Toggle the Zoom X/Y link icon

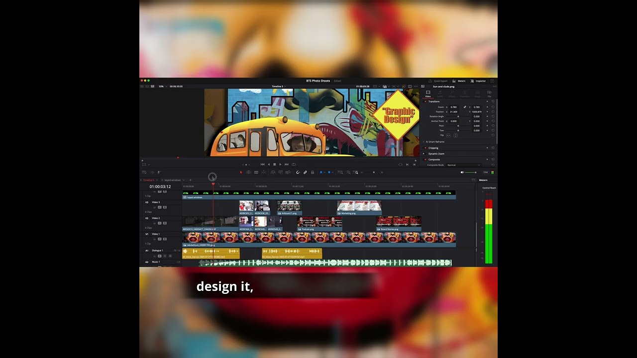465,107
